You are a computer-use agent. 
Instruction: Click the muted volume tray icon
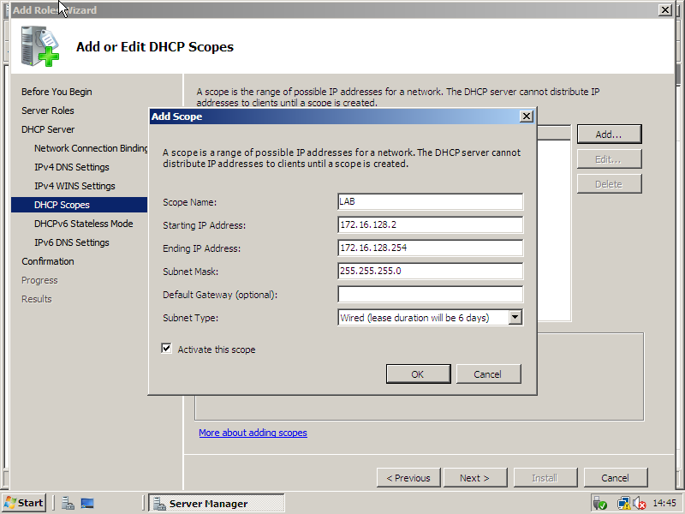[639, 503]
